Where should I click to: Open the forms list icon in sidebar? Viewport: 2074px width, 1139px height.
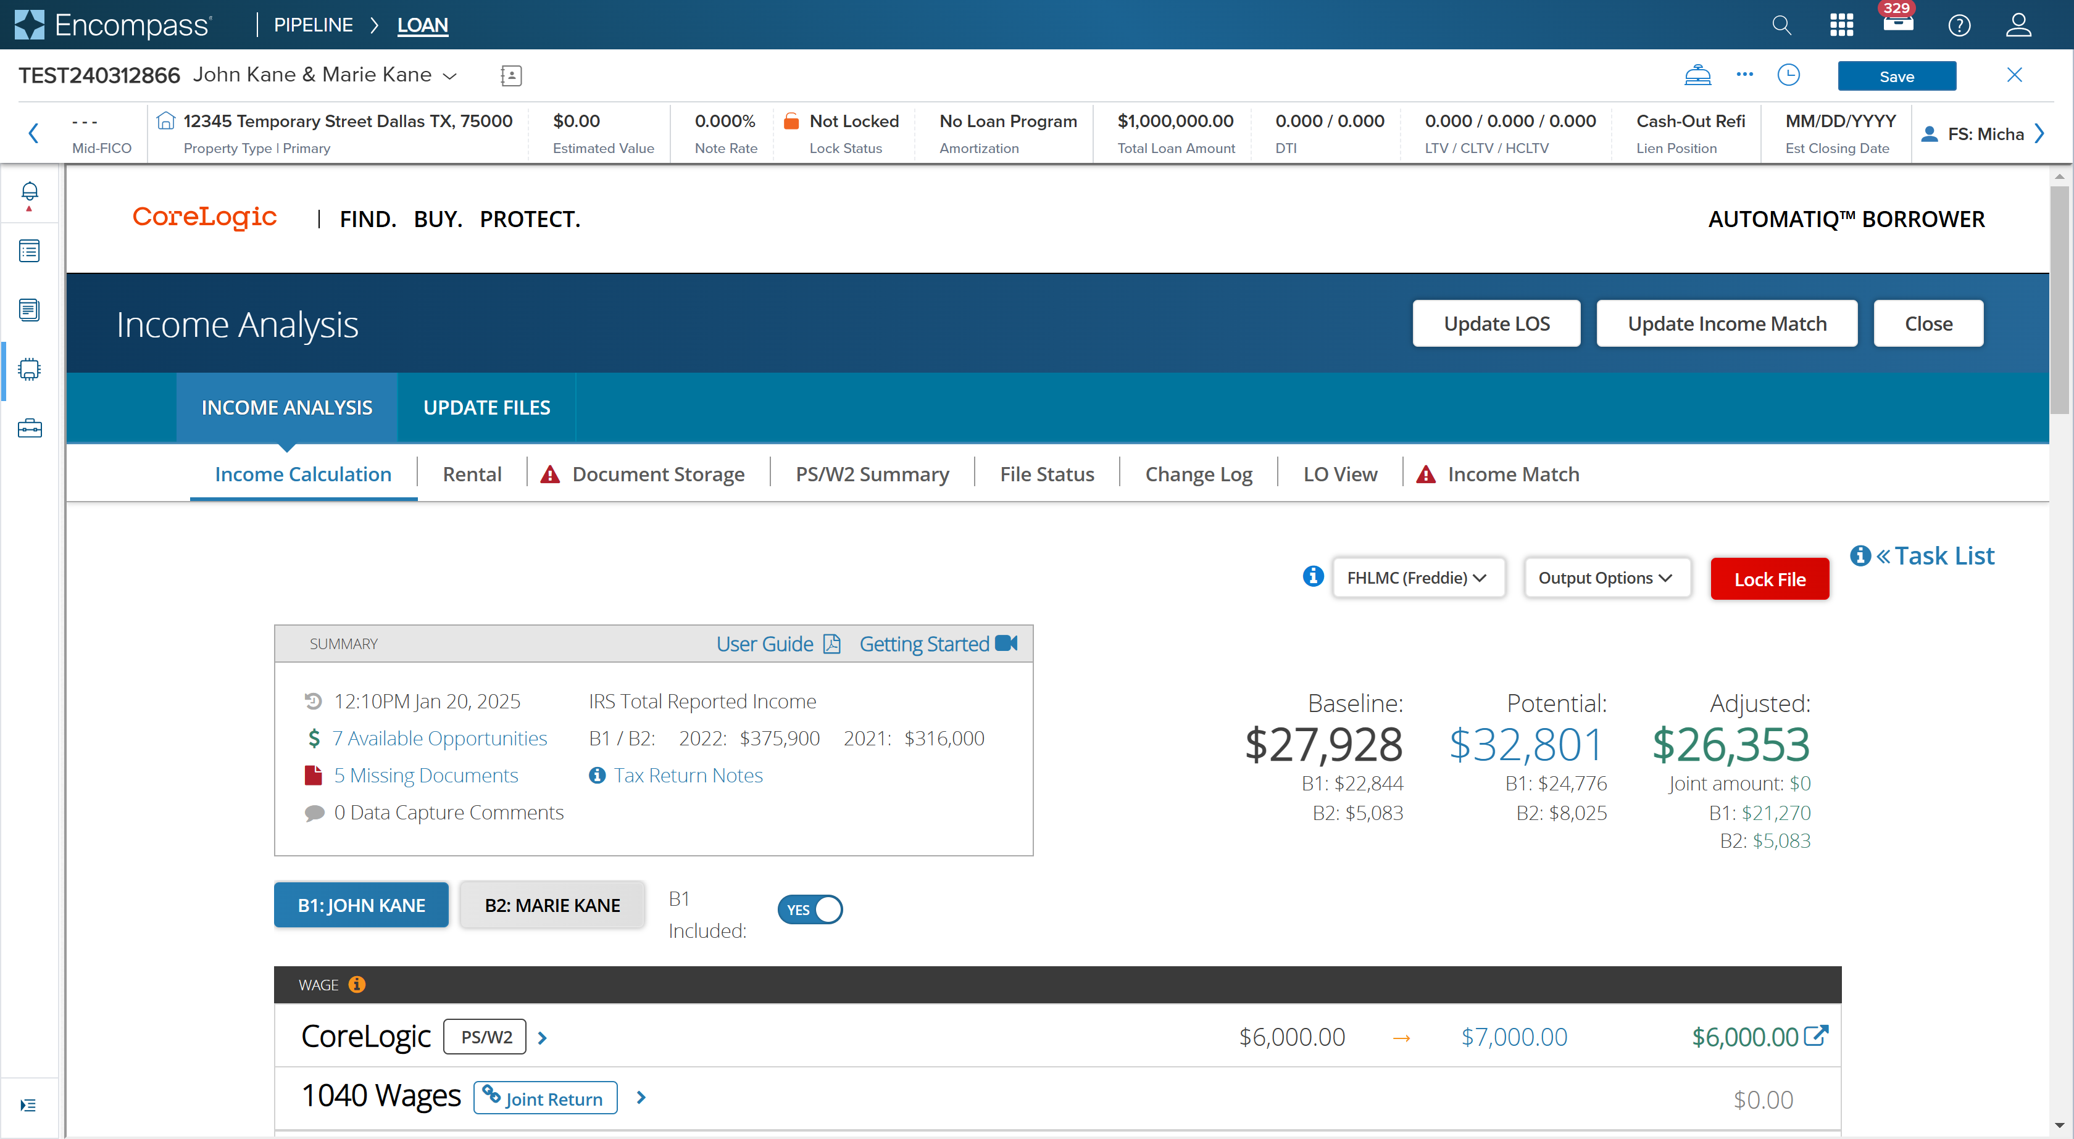[x=29, y=251]
